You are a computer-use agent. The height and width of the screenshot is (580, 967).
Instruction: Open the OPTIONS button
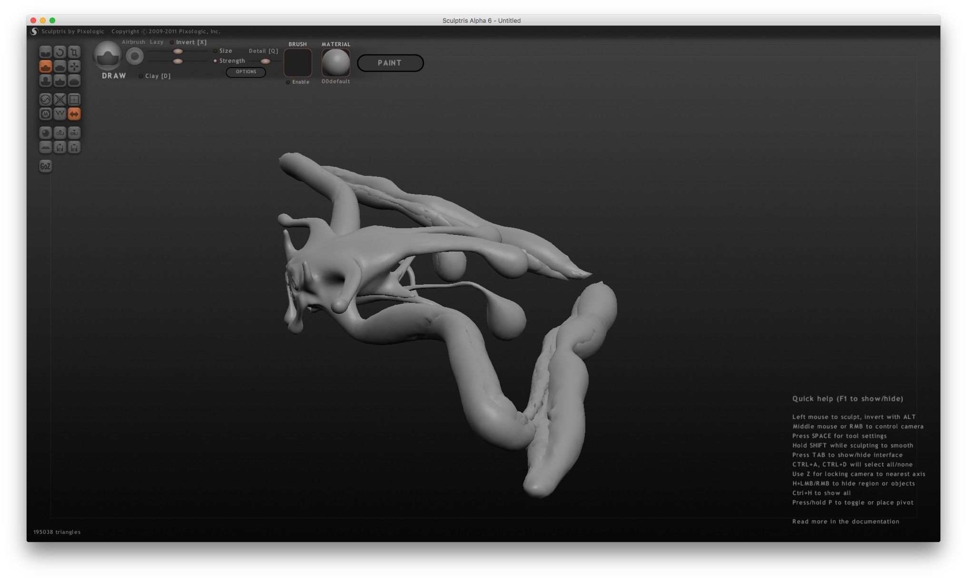(246, 72)
